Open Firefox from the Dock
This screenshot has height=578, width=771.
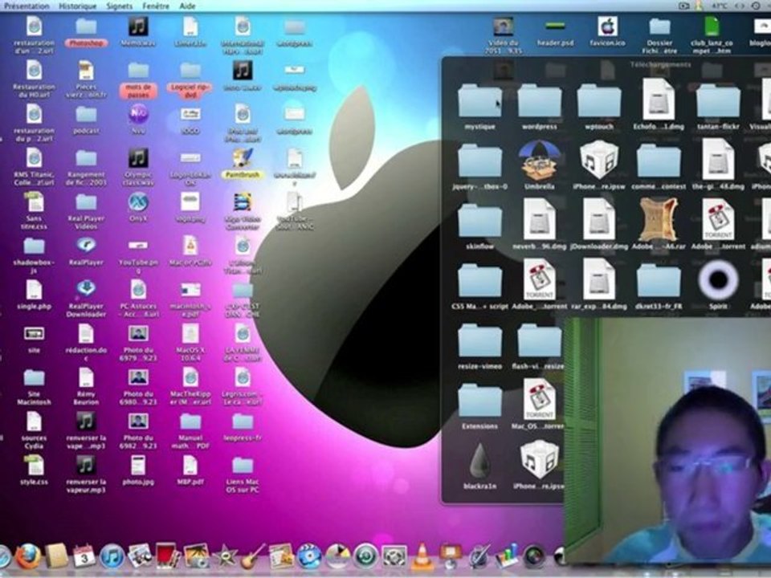click(27, 557)
